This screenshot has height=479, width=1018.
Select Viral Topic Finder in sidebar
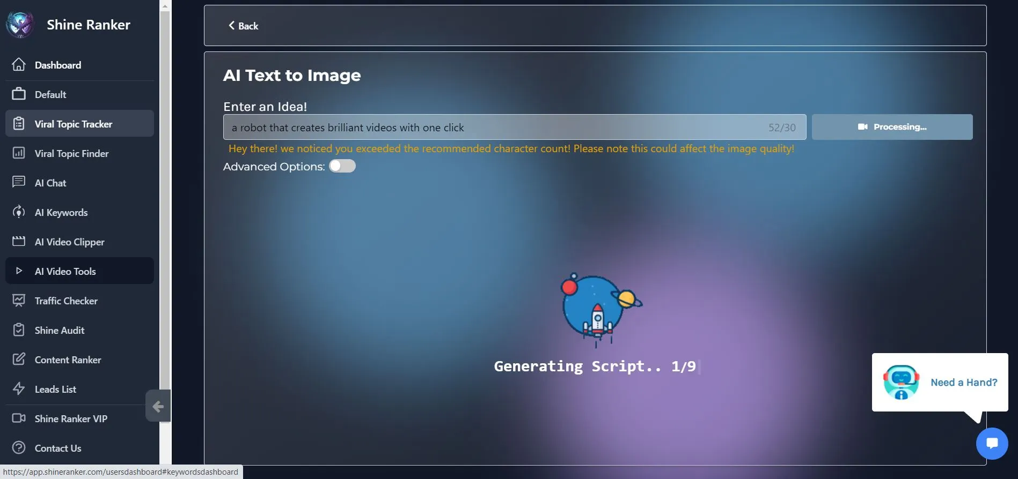click(79, 153)
